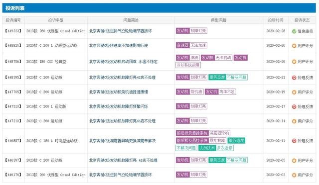Click the 典型问题 column header

point(218,20)
